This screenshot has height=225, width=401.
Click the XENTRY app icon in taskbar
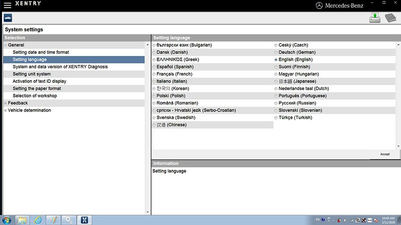click(x=84, y=220)
